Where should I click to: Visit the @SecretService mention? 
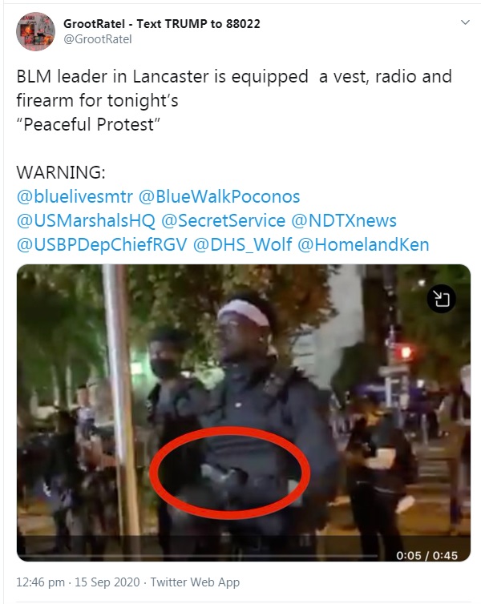point(223,221)
